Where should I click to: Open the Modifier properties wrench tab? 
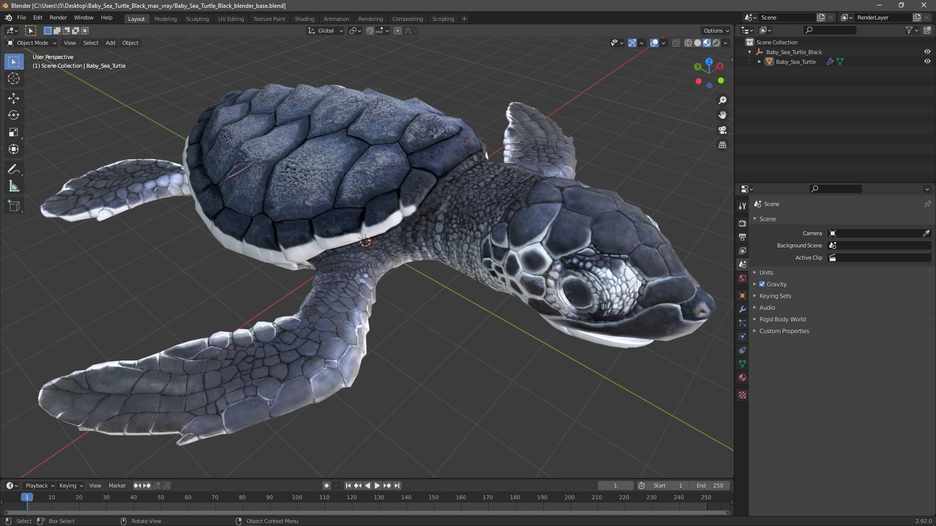pos(742,309)
